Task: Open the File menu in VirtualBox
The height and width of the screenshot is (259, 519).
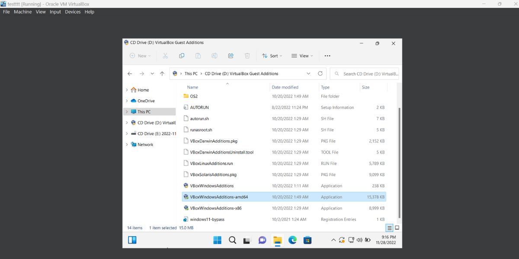Action: 6,12
